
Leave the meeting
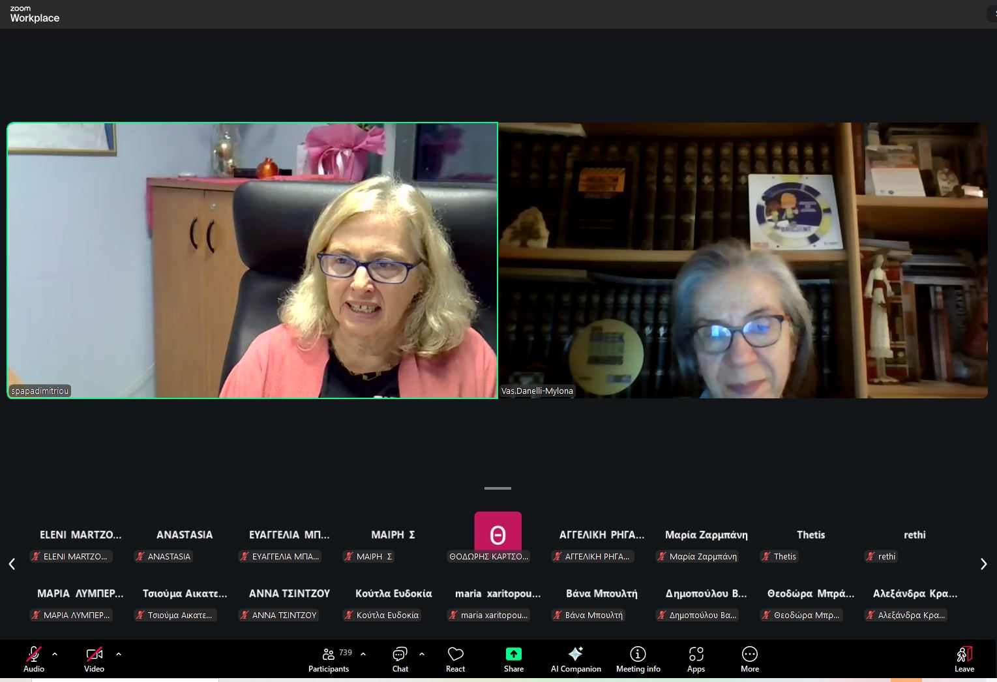[x=964, y=659]
